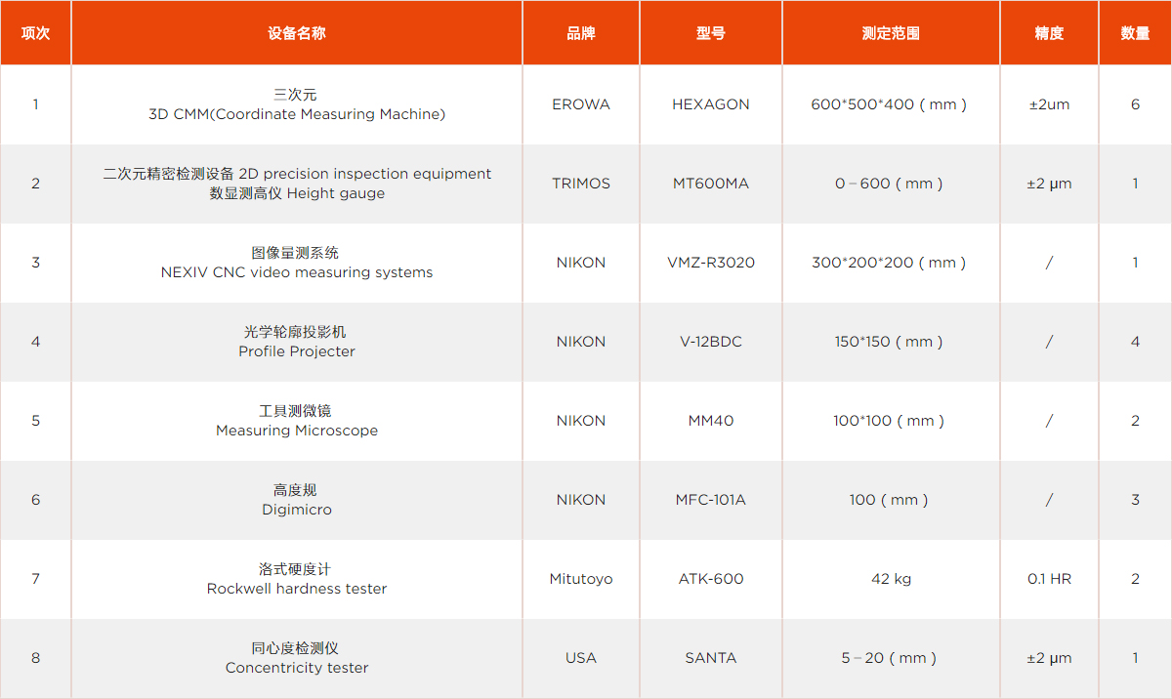Select the Concentricity tester text
This screenshot has height=699, width=1172.
click(x=297, y=668)
